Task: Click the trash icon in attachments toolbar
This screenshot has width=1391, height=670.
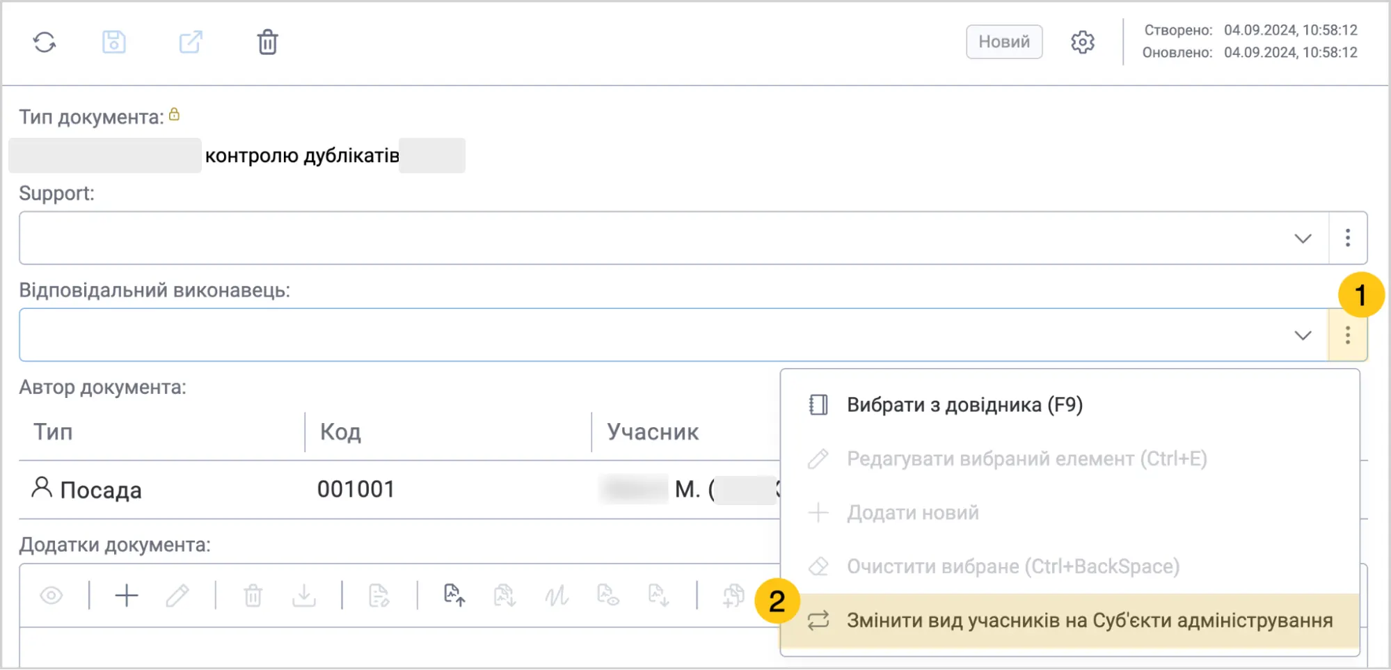Action: pyautogui.click(x=253, y=596)
